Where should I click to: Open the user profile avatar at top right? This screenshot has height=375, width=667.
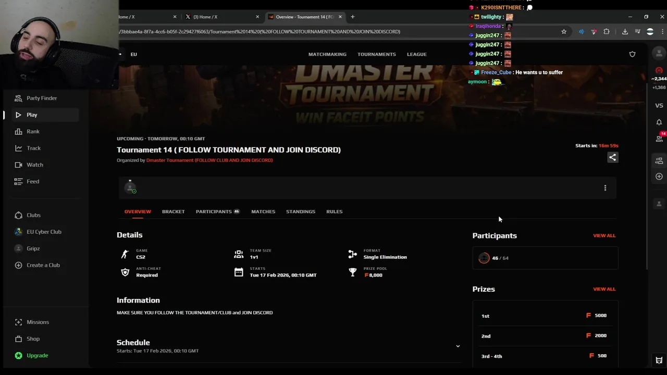coord(659,54)
